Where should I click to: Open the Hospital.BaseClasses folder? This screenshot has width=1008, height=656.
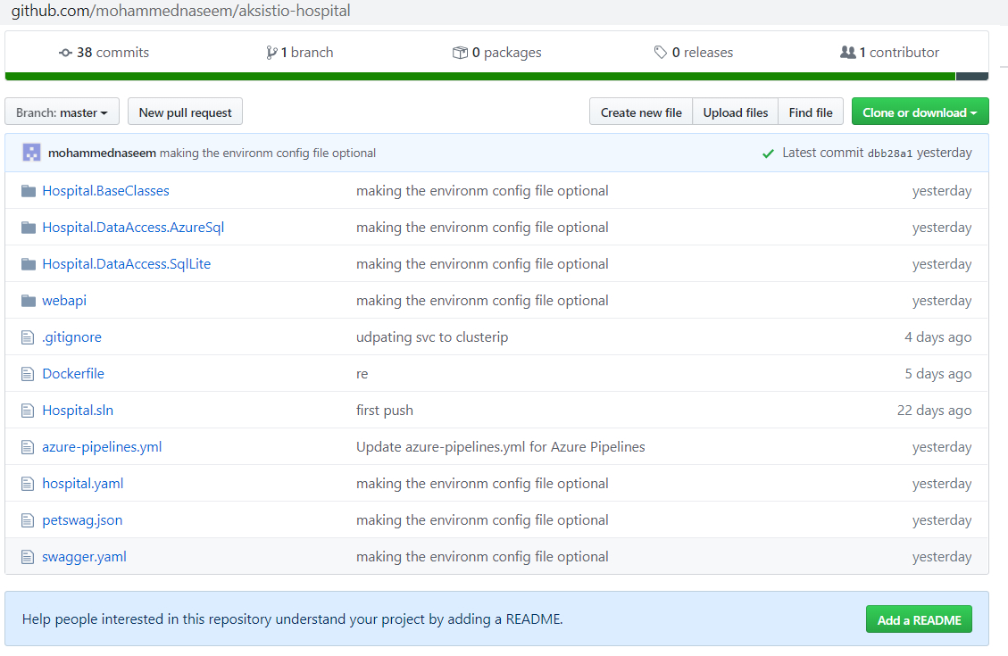[105, 191]
